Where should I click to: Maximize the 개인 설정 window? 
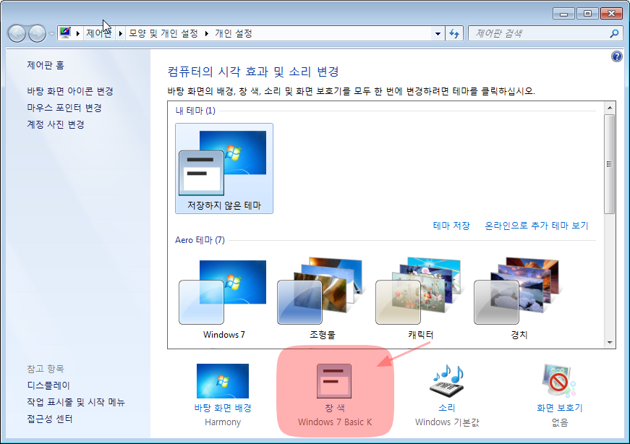tap(587, 14)
